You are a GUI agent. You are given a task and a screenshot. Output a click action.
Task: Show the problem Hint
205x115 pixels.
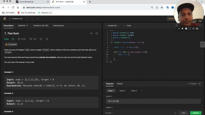point(91,33)
